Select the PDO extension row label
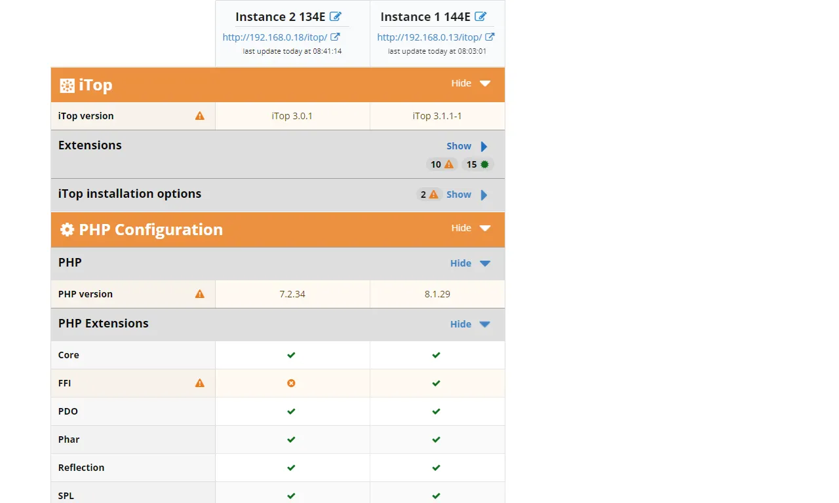The image size is (839, 503). [68, 411]
